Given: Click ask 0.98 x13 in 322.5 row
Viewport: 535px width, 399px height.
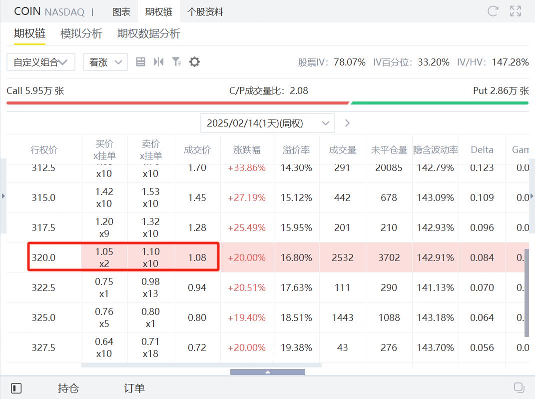Looking at the screenshot, I should click(151, 287).
